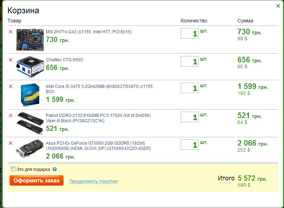
Task: Open MSI ZH77A-G43 product link
Action: point(89,32)
